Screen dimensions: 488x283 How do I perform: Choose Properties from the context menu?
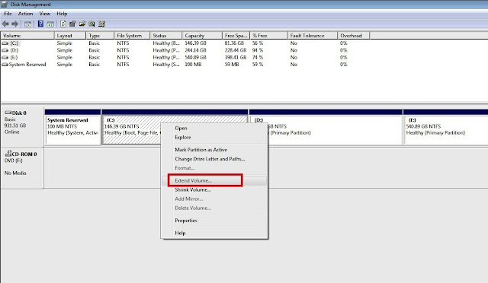tap(214, 221)
